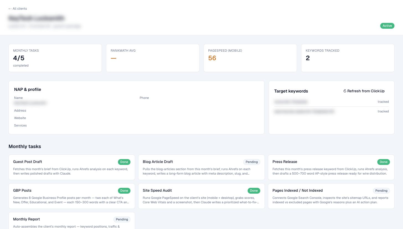Click Site Speed Audit description text

pos(201,200)
